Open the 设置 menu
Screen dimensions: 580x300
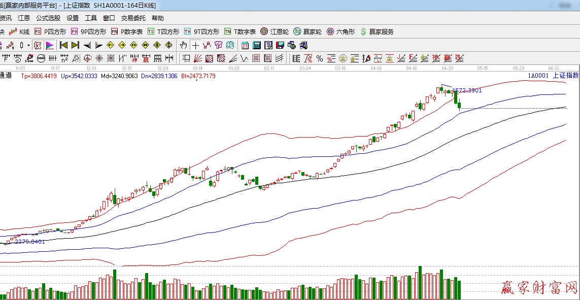point(73,18)
